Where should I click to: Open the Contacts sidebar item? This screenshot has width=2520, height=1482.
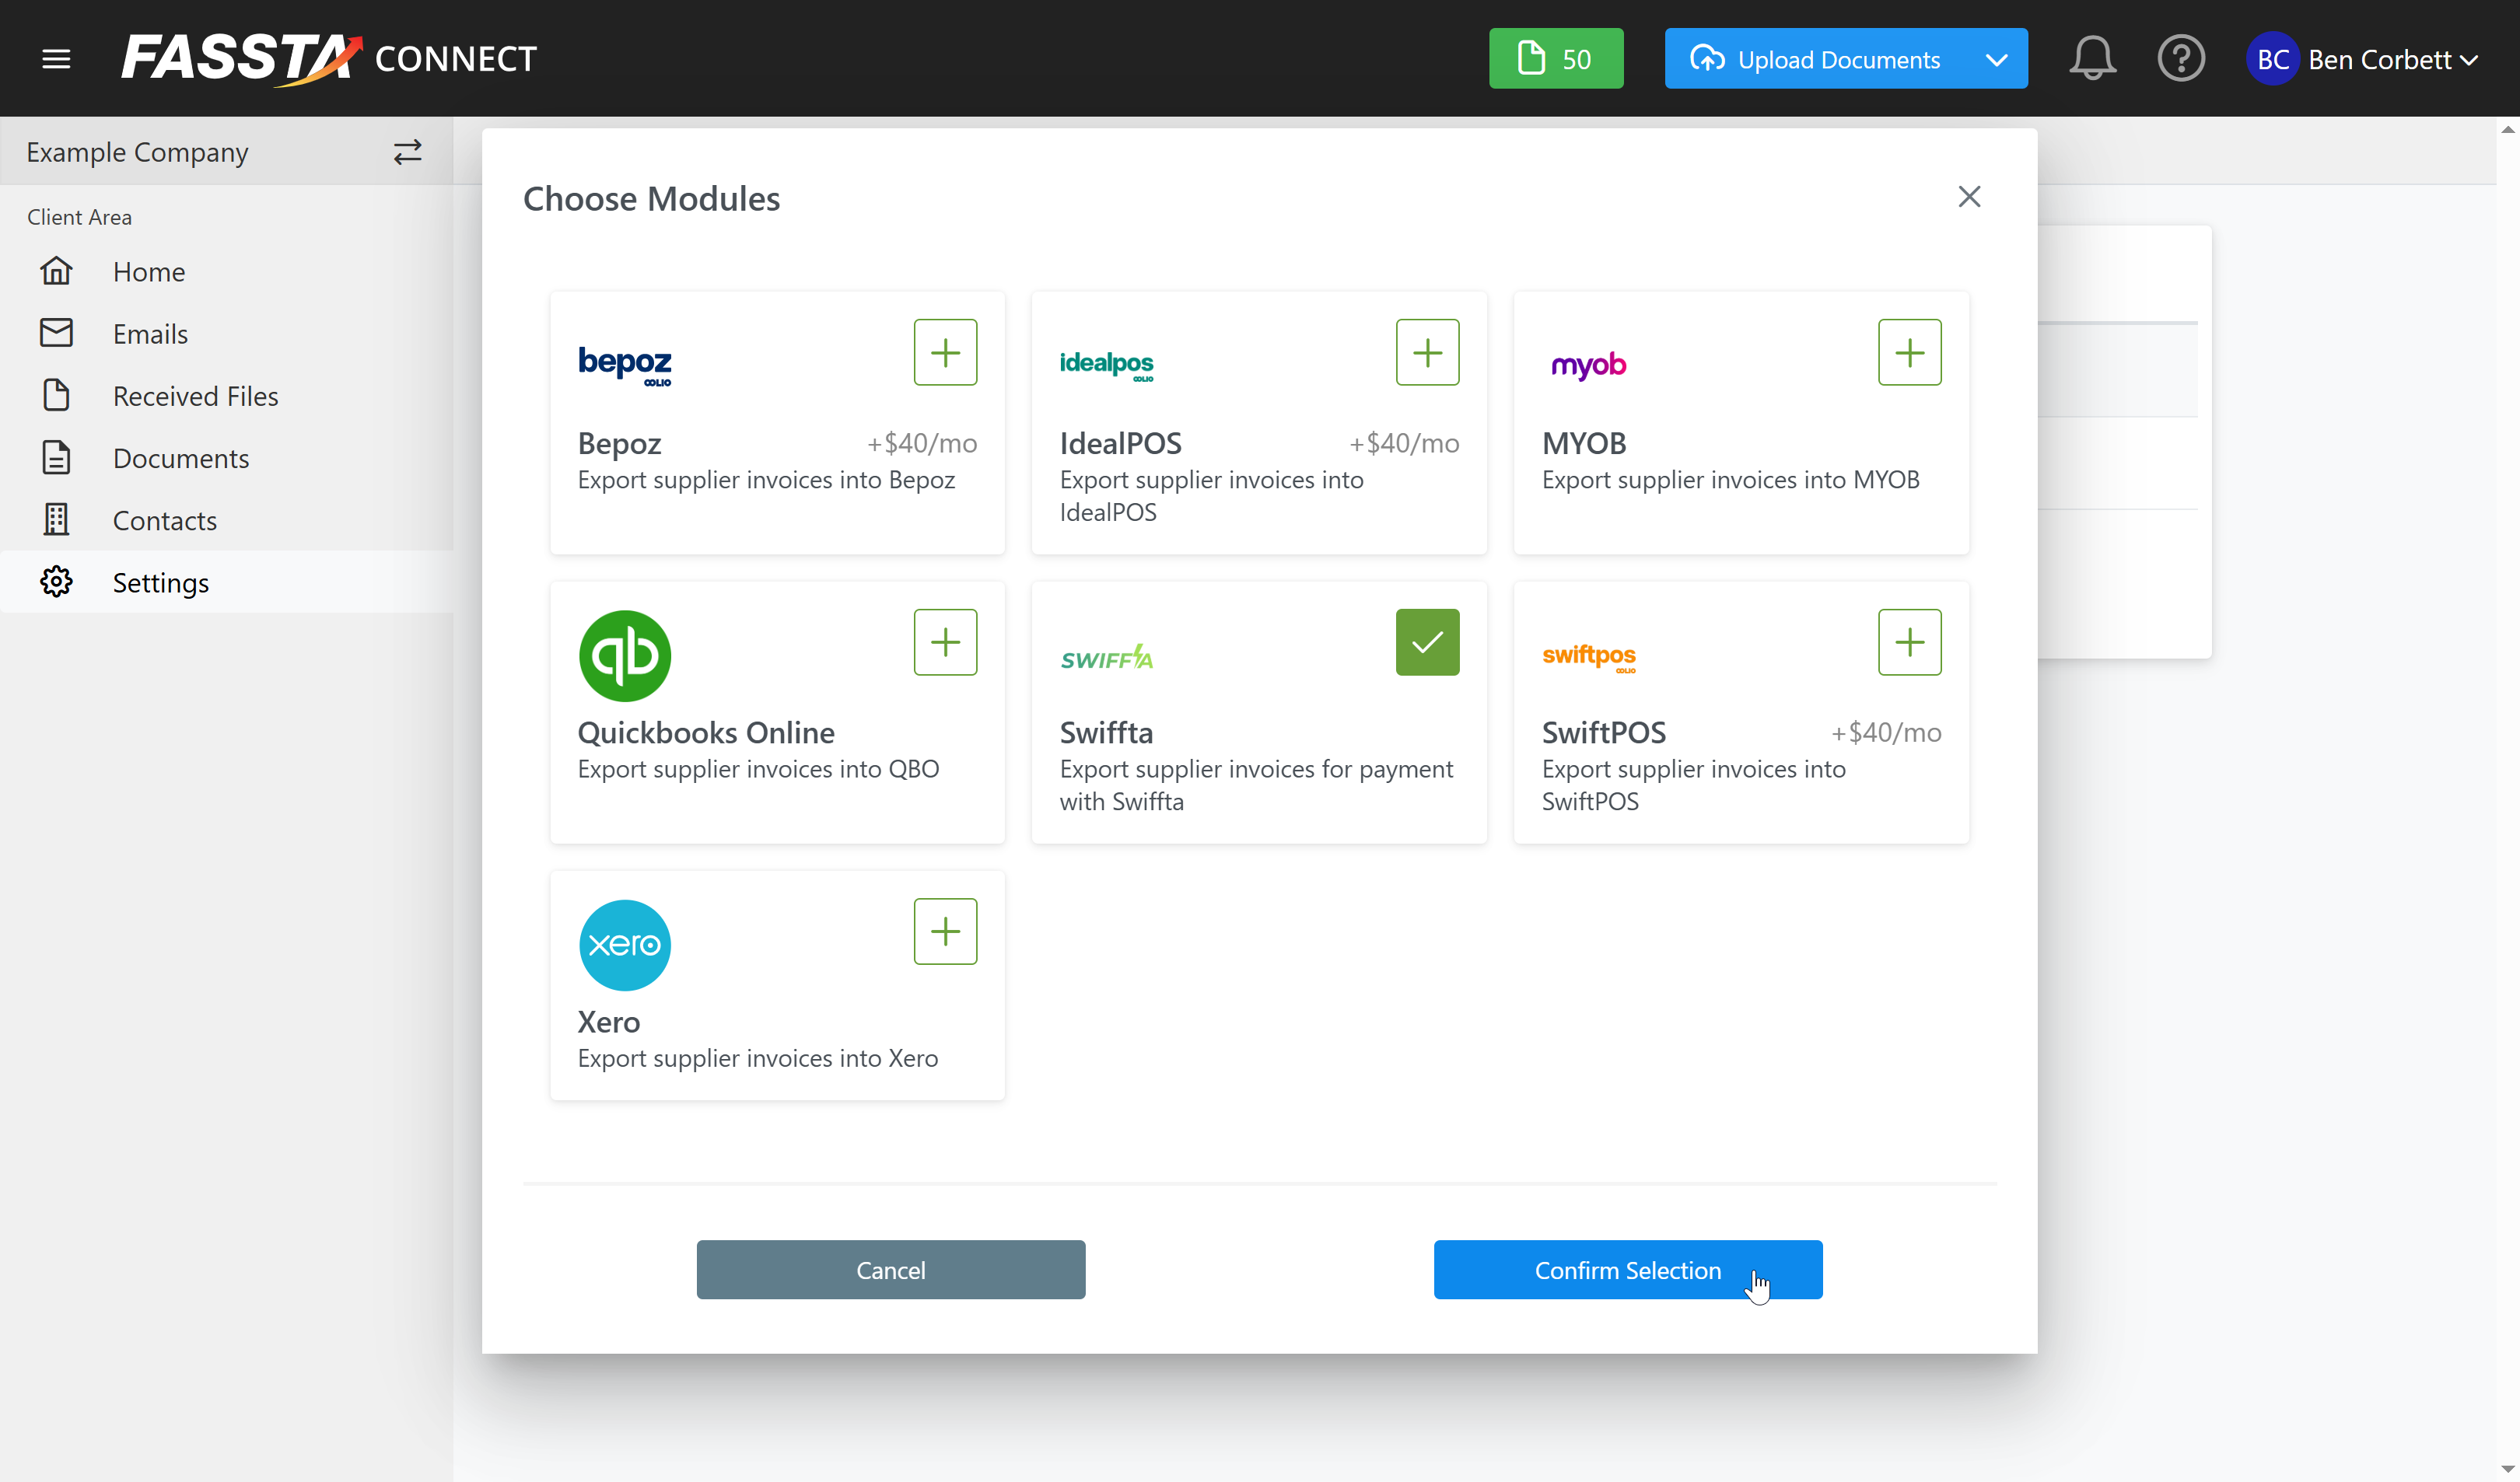pos(164,520)
